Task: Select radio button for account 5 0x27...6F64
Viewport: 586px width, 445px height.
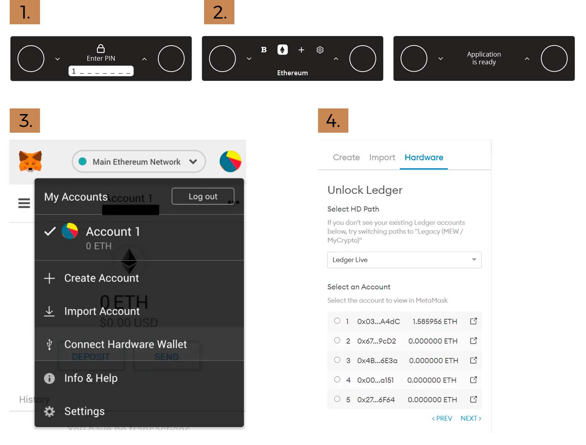Action: click(337, 399)
